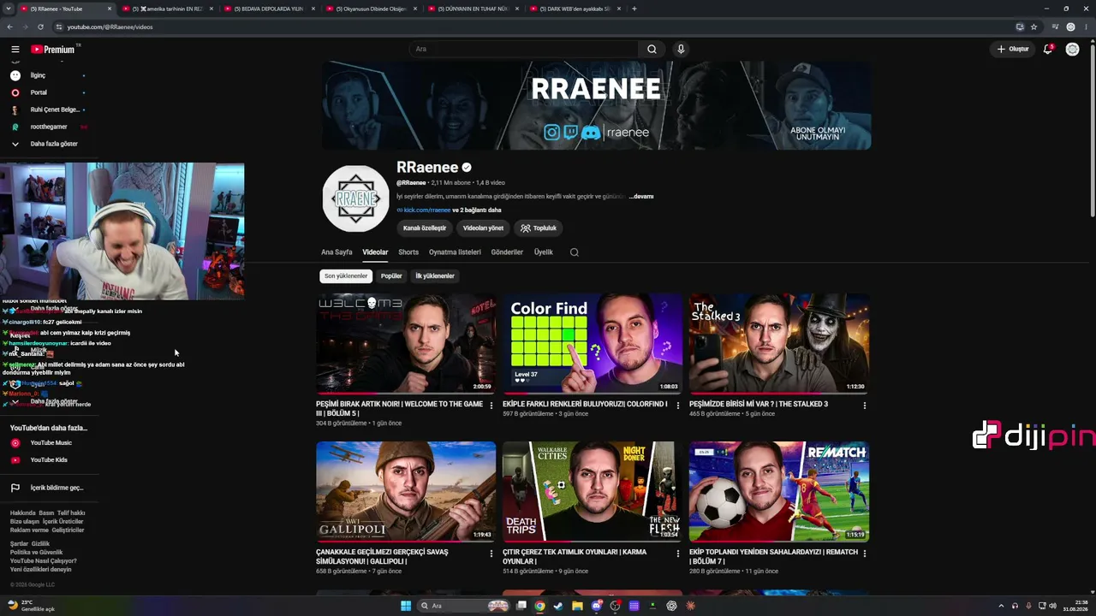
Task: Start voice search with the microphone
Action: point(681,50)
